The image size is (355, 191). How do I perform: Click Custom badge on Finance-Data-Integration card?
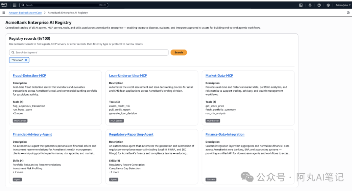click(211, 180)
